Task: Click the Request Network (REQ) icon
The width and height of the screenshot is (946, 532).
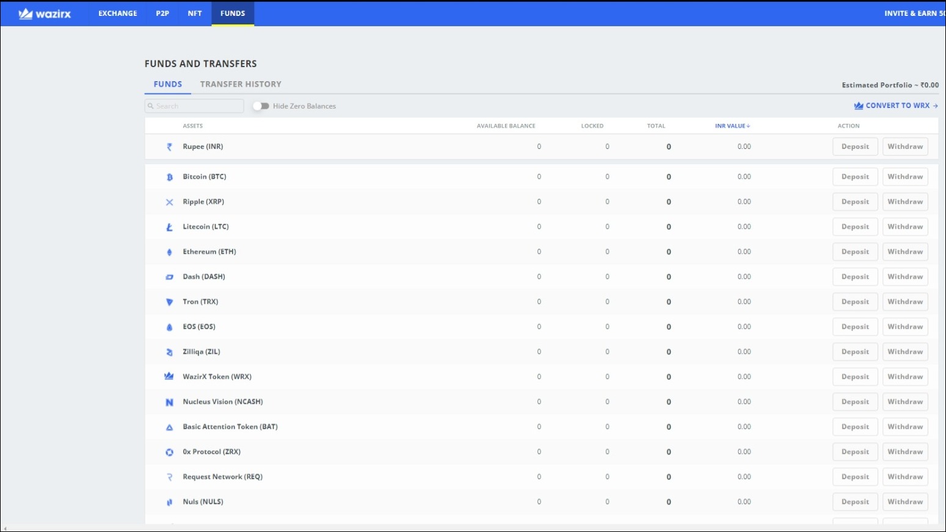Action: click(x=170, y=477)
